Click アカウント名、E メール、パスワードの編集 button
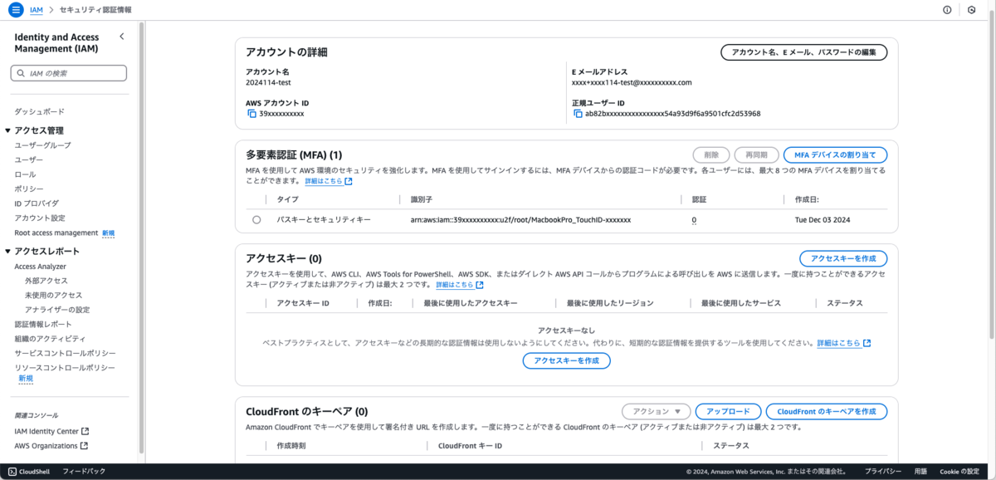Screen dimensions: 996x480 (x=803, y=52)
